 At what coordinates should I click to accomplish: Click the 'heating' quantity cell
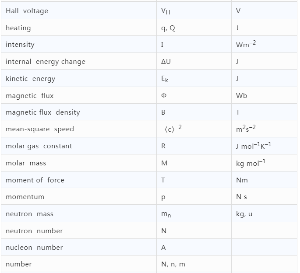18,28
